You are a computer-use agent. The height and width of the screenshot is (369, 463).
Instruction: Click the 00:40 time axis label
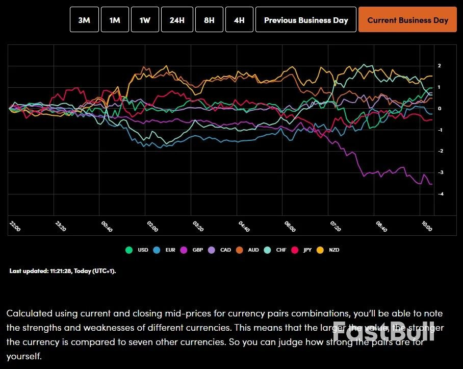pos(107,226)
